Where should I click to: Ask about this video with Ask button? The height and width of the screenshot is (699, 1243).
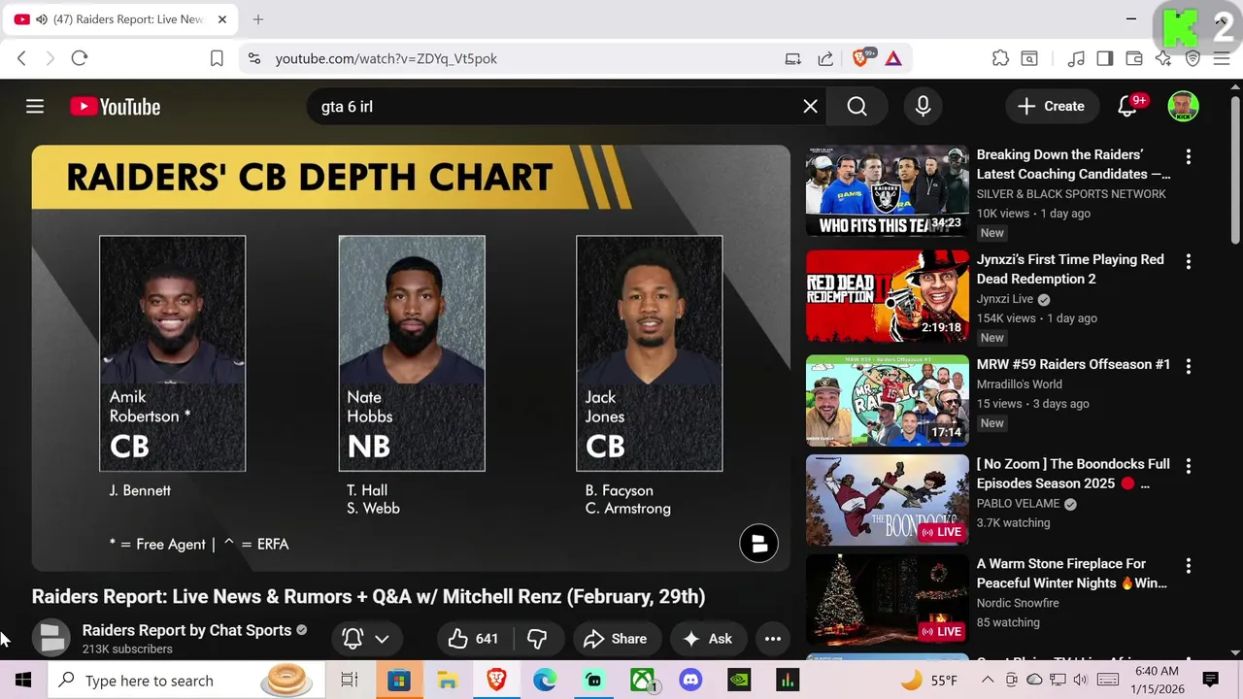708,639
